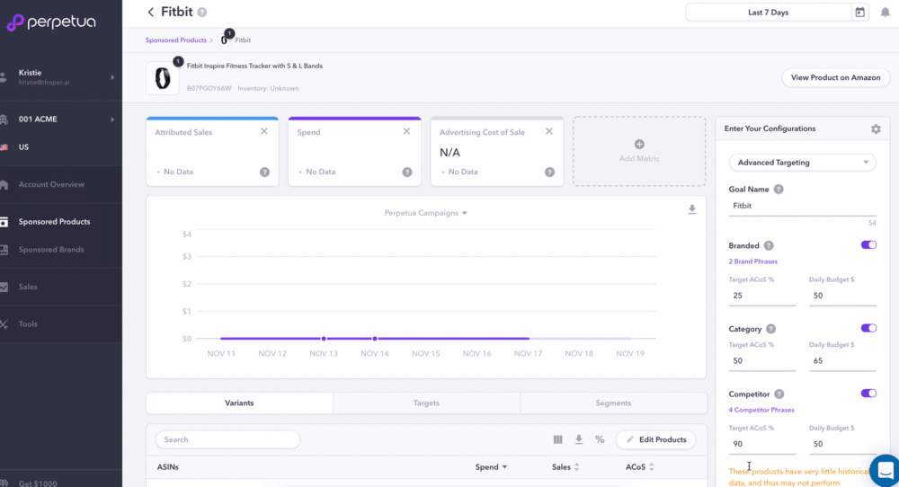Edit Competitor Target ACoS value 90
899x487 pixels.
762,444
